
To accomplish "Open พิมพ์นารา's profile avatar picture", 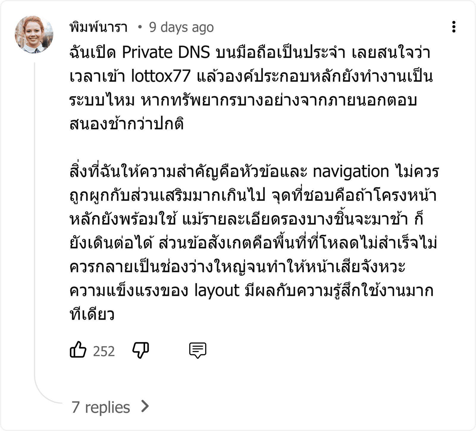I will 34,34.
